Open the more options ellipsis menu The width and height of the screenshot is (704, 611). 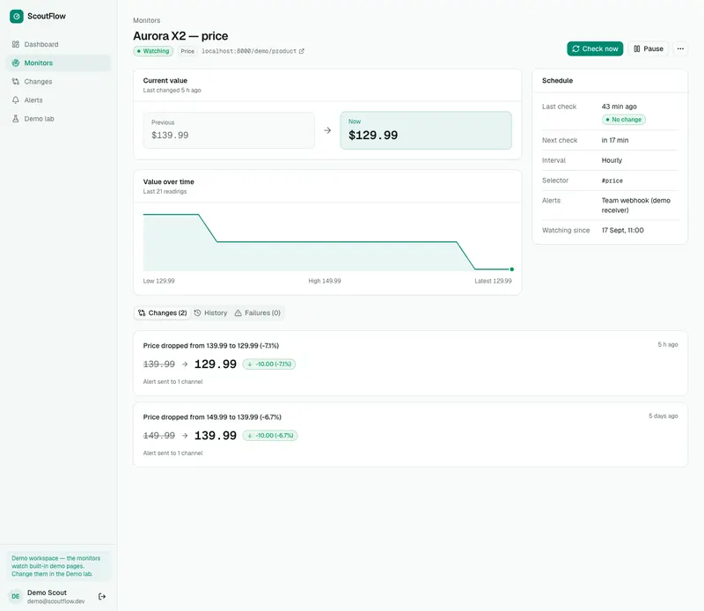pyautogui.click(x=680, y=48)
